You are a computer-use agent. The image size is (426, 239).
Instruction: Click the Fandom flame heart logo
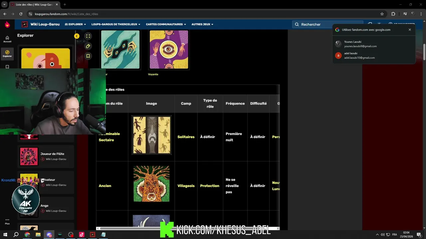pyautogui.click(x=7, y=25)
